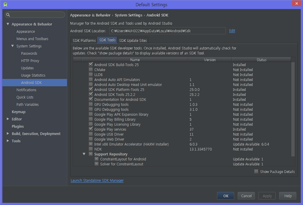Select Passwords in System Settings
This screenshot has width=303, height=205.
click(29, 53)
